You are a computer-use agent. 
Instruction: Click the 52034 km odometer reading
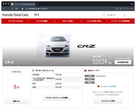[102, 62]
